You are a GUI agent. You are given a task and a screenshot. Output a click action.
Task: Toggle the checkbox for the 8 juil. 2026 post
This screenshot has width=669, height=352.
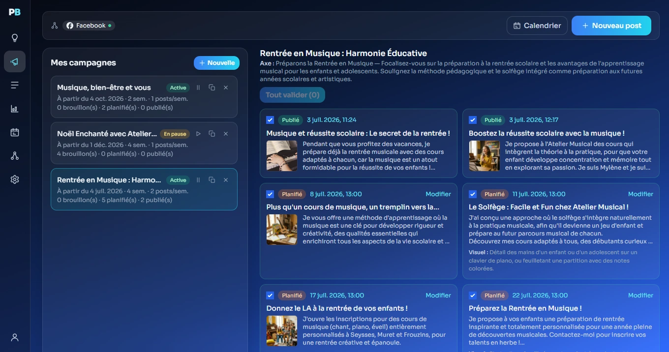270,194
